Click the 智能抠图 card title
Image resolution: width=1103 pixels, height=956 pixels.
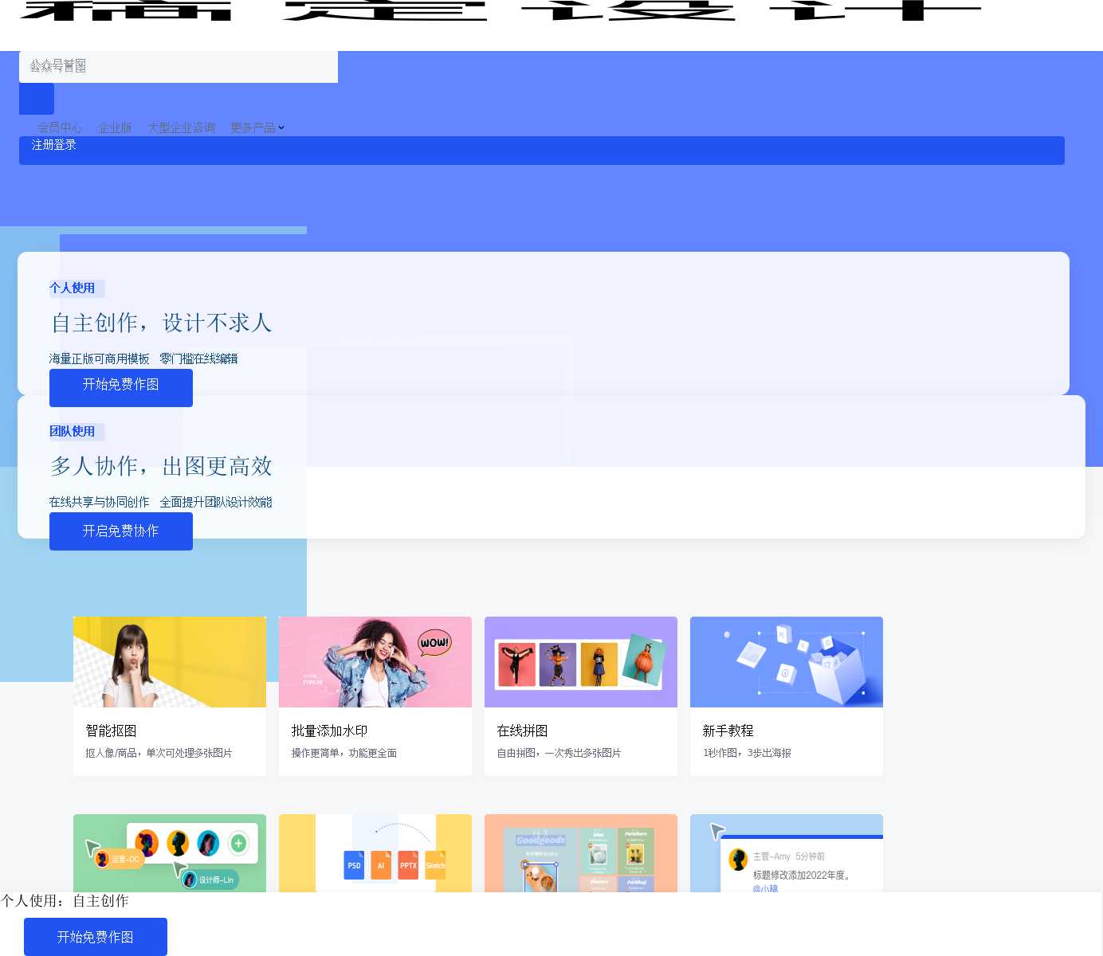click(x=111, y=731)
